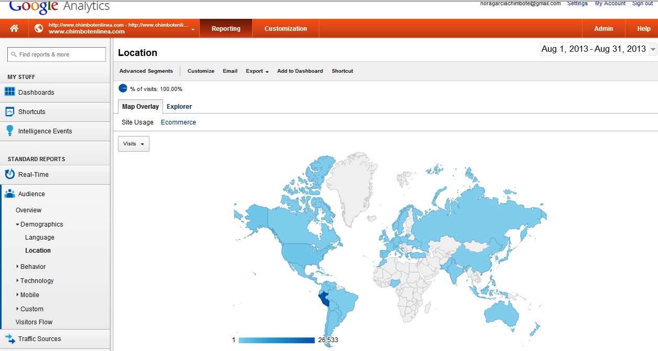
Task: Click the Real-Time label in sidebar
Action: click(34, 174)
